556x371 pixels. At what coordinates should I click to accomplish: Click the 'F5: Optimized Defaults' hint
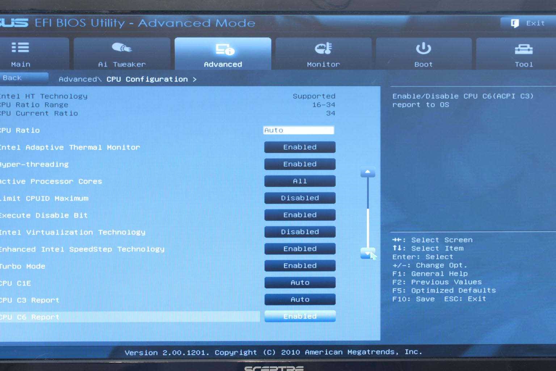[x=444, y=291]
